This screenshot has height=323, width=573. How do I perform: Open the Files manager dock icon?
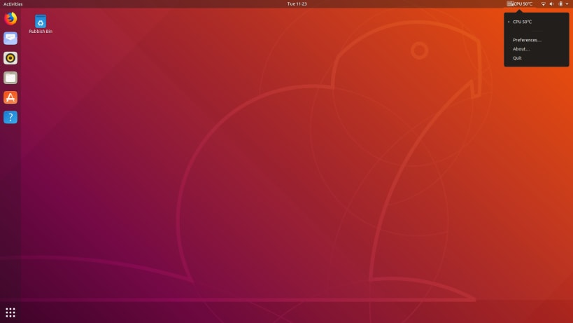coord(10,78)
